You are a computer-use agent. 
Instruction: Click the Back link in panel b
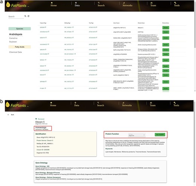point(12,115)
